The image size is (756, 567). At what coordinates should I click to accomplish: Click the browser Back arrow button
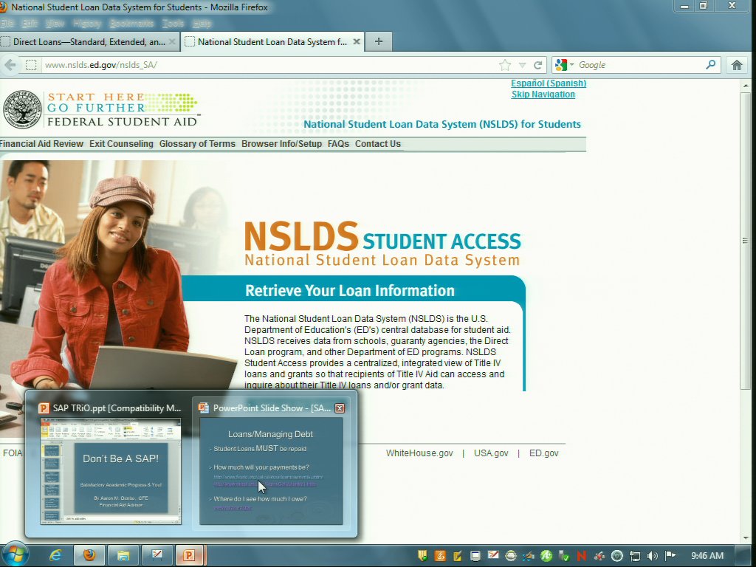(10, 65)
